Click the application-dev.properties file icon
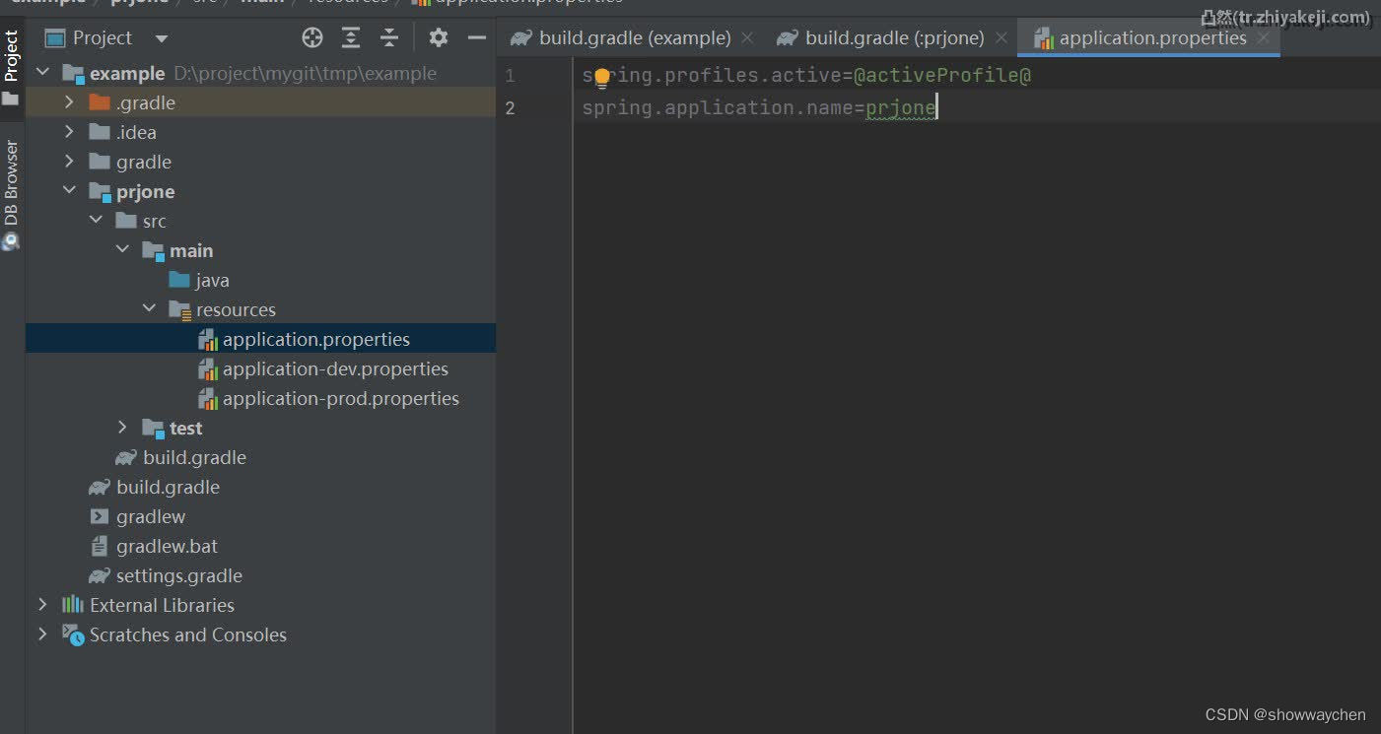Image resolution: width=1381 pixels, height=734 pixels. tap(207, 369)
